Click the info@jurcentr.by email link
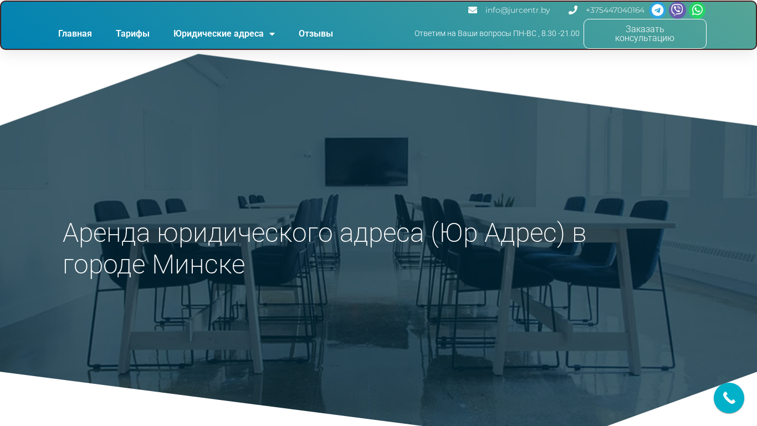This screenshot has width=757, height=426. pos(518,10)
